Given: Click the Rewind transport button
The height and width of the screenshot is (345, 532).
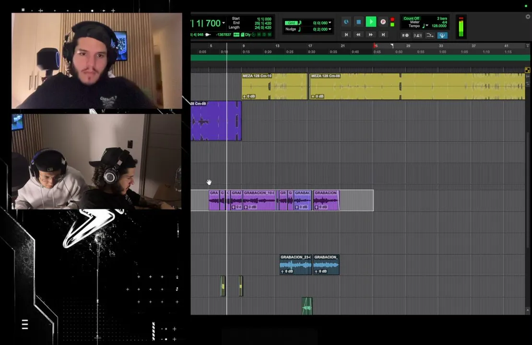Looking at the screenshot, I should click(358, 34).
